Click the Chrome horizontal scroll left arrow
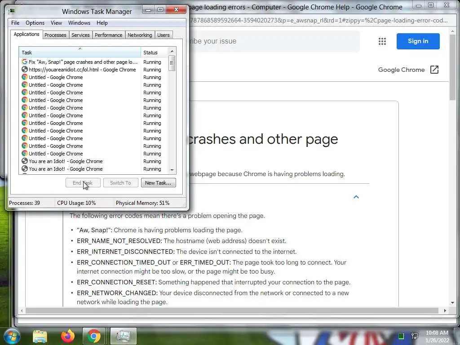 tap(22, 310)
